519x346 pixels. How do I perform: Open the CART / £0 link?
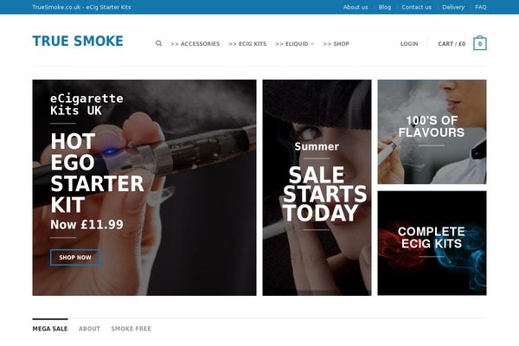click(x=452, y=44)
